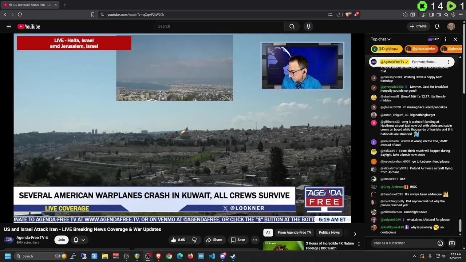View site information icon in address bar
Screen dimensions: 466x262
(102, 15)
